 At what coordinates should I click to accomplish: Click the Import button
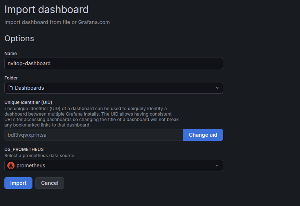[18, 183]
